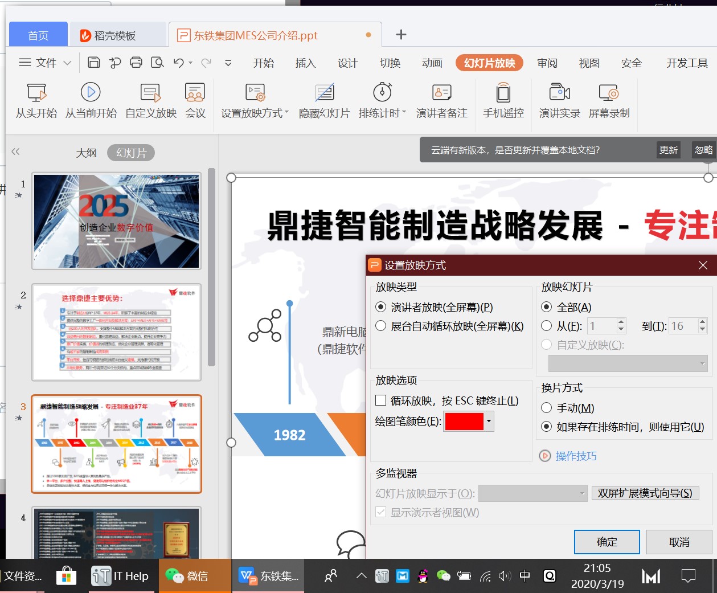Enable 循环放映，按 ESC 键终止 checkbox

[x=381, y=400]
